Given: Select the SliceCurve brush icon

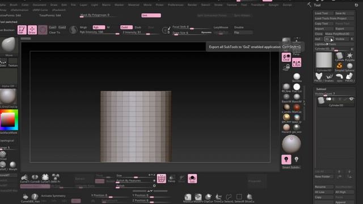Looking at the screenshot, I should click(x=249, y=198).
